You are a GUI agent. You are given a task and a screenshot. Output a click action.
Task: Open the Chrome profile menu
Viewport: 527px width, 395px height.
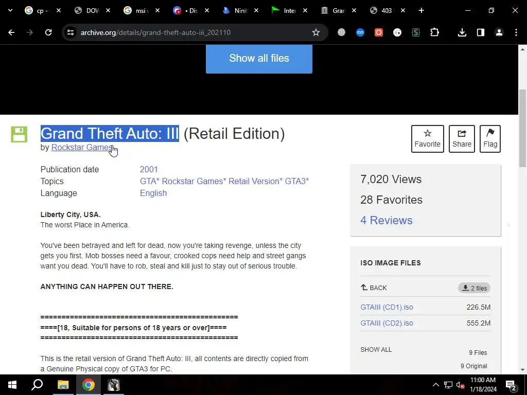499,32
